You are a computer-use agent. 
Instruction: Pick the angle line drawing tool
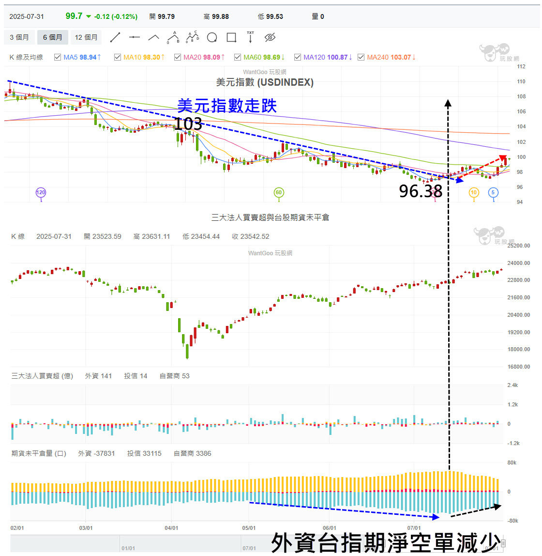tap(153, 37)
